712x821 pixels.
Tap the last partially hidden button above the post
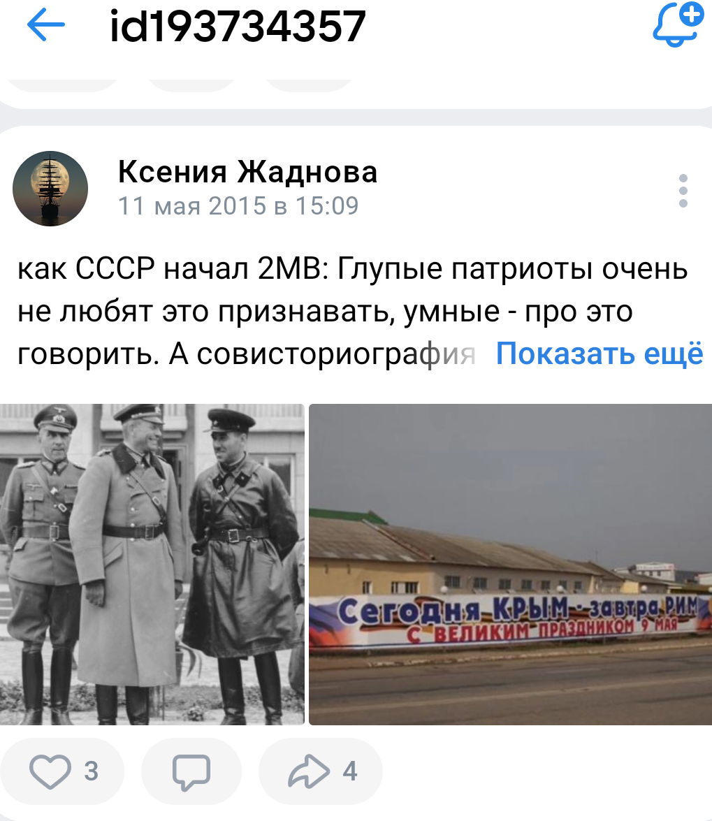309,85
